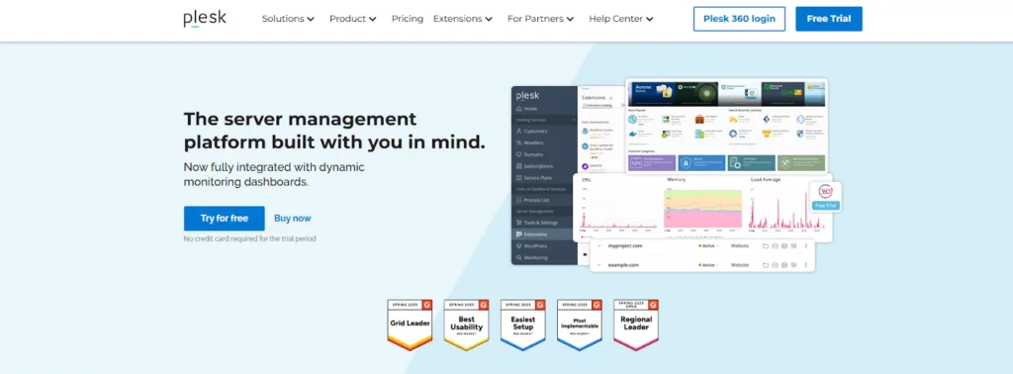
Task: Open the Active status dropdown for myproject.com
Action: pos(708,246)
